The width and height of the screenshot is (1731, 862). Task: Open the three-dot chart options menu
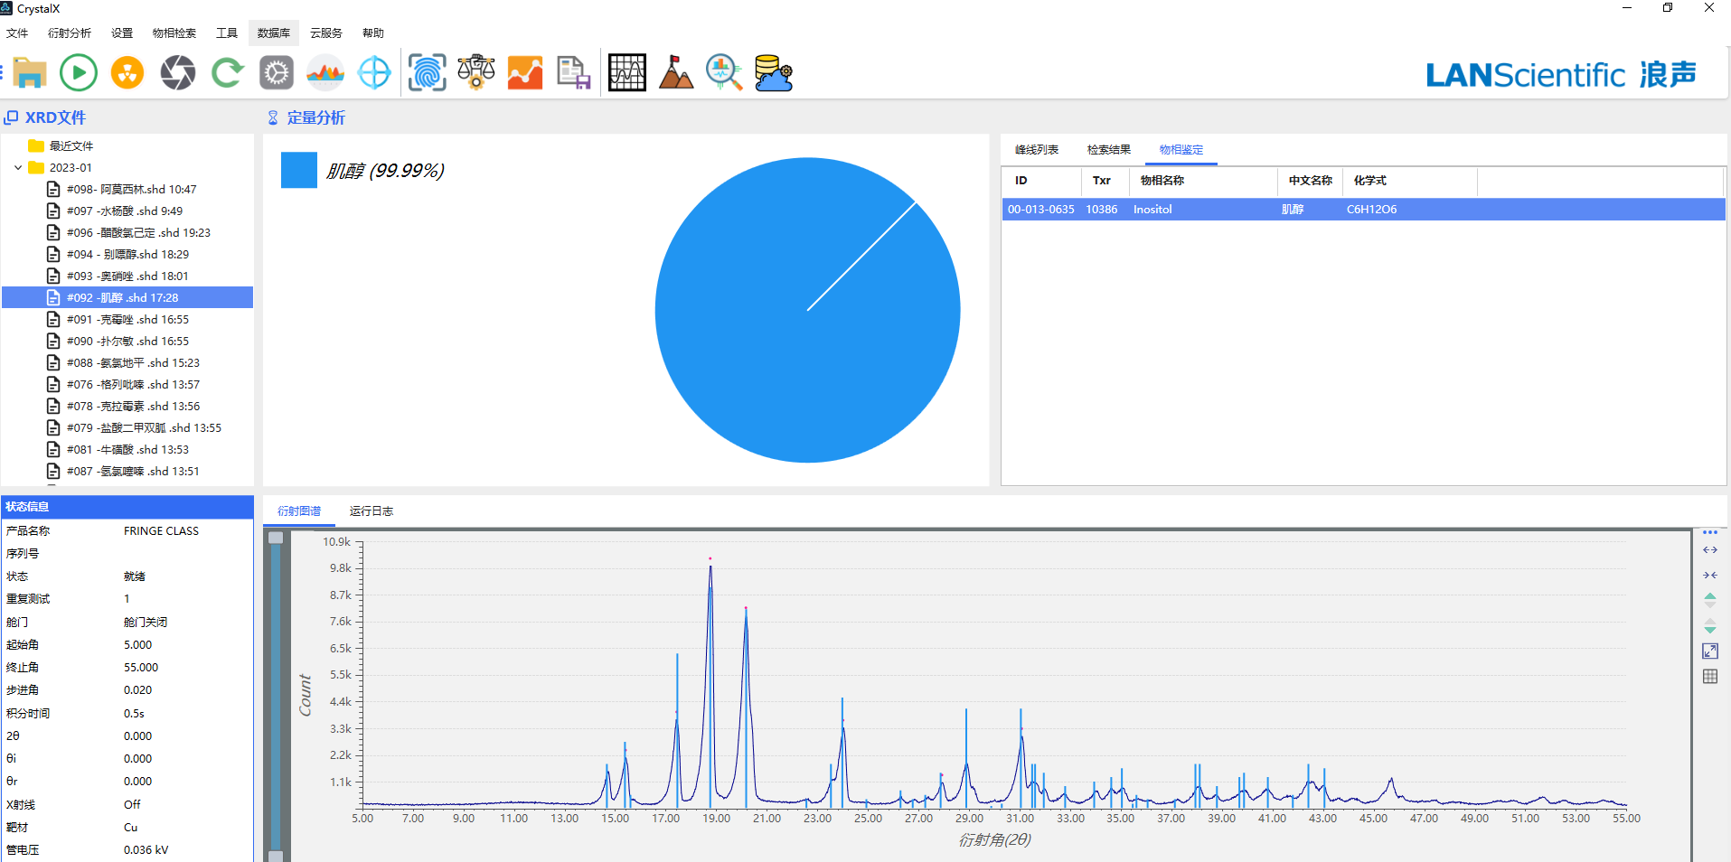(x=1710, y=533)
